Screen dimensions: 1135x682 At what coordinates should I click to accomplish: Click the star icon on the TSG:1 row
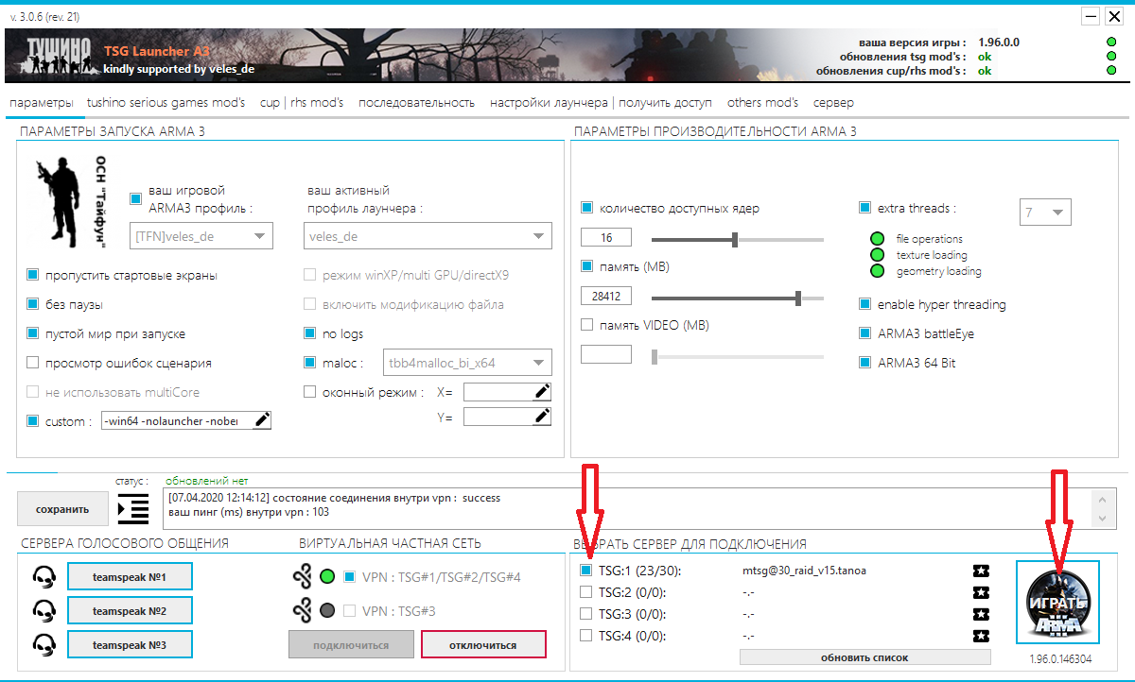pos(982,571)
